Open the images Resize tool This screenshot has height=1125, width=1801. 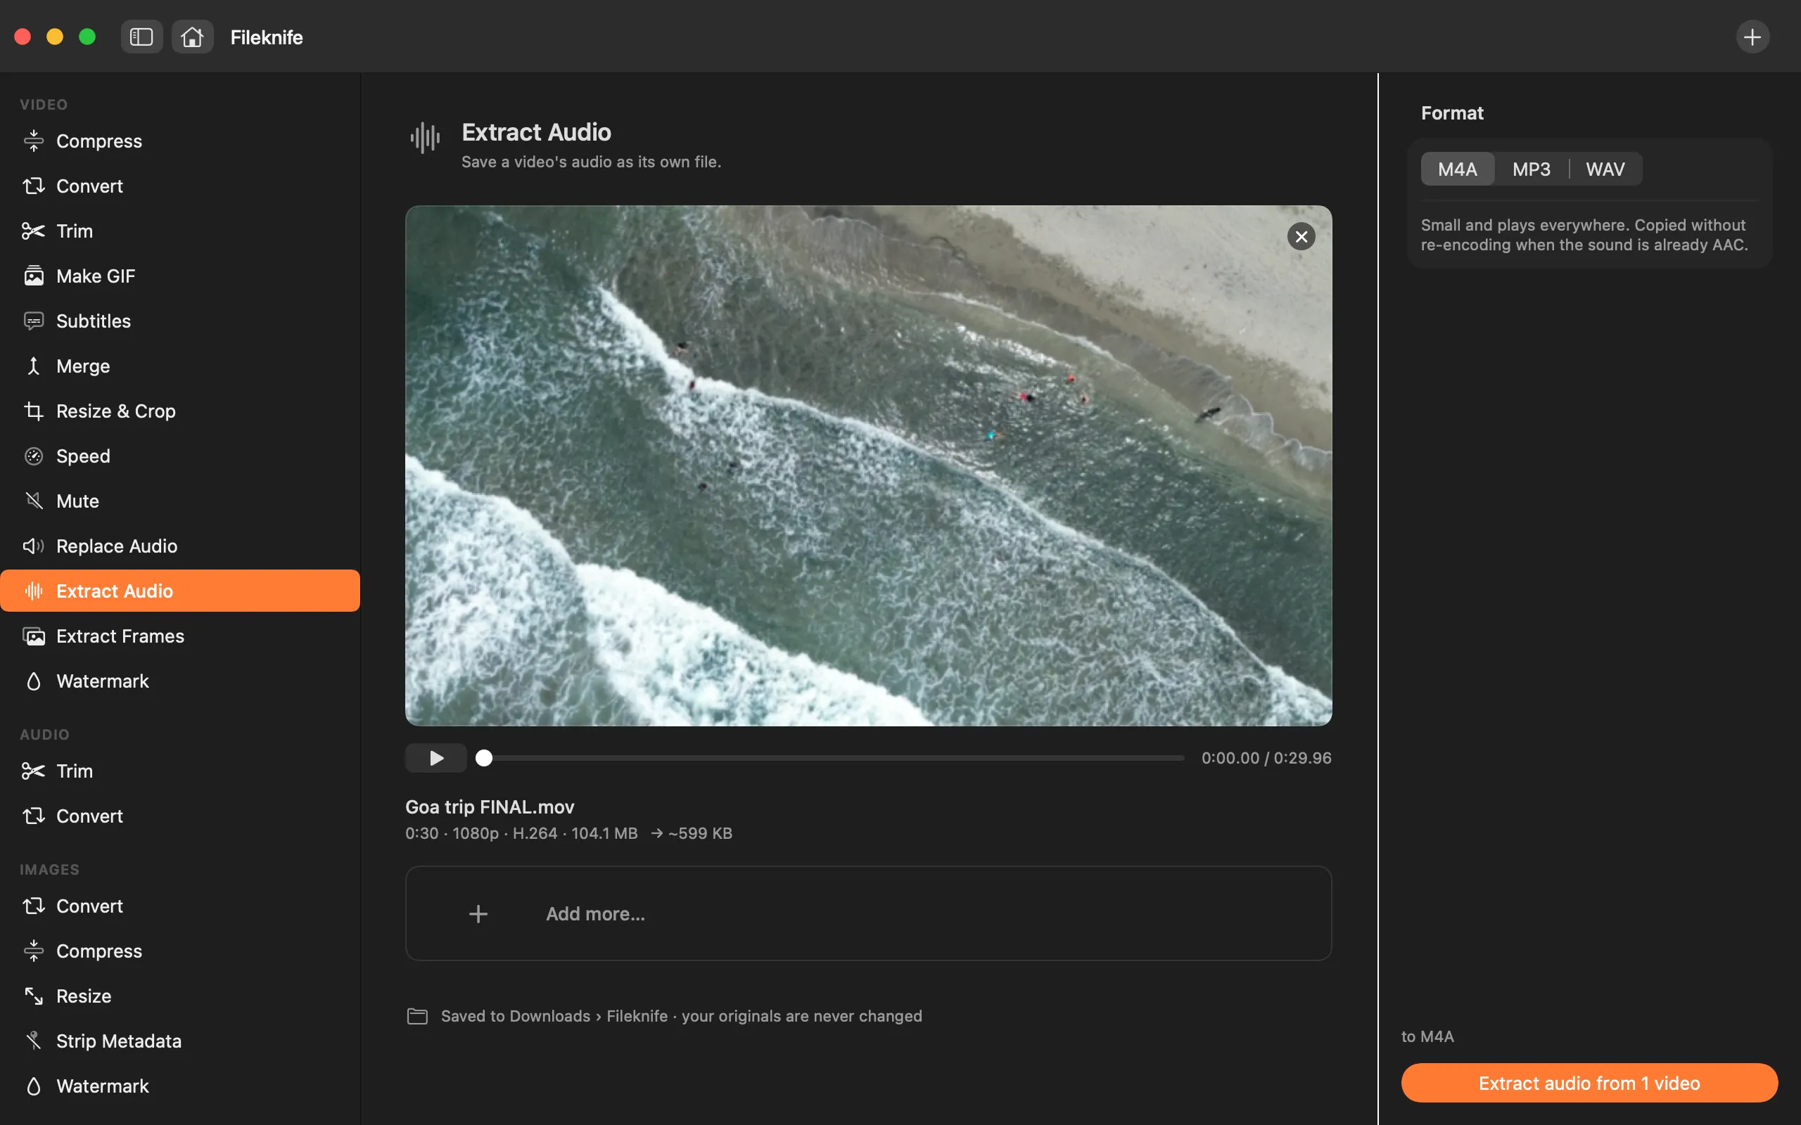180,996
